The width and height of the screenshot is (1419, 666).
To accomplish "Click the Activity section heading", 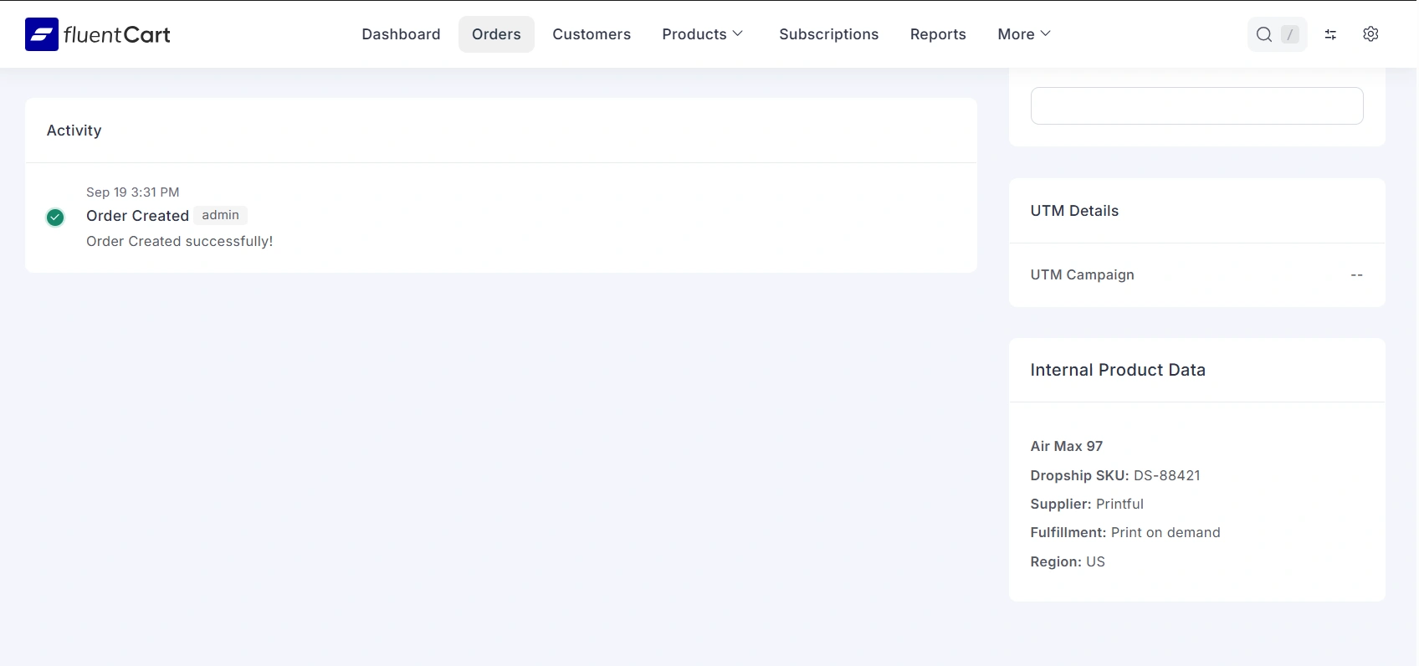I will (74, 131).
